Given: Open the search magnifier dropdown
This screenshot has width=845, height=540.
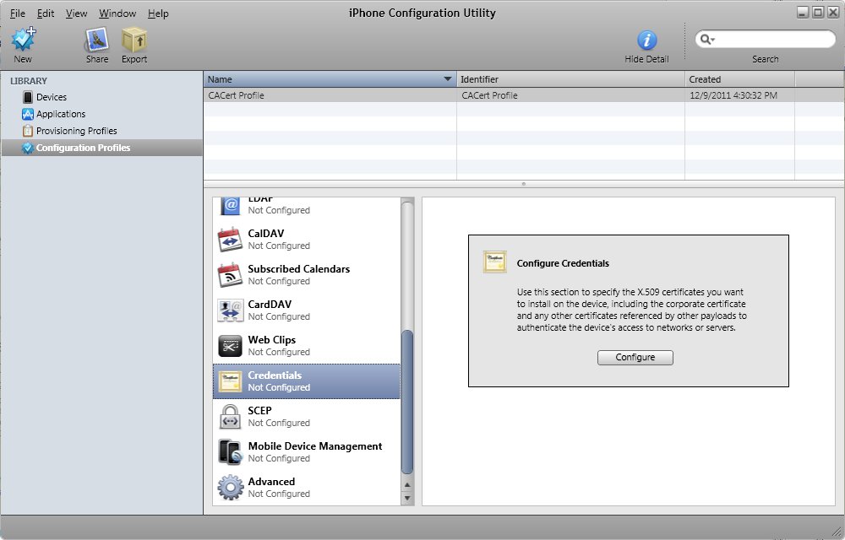Looking at the screenshot, I should point(708,40).
